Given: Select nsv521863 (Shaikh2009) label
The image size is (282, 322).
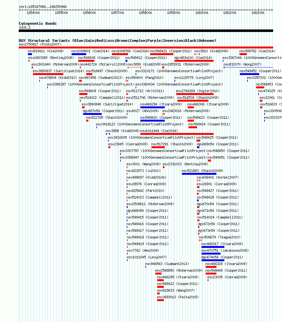Looking at the screenshot, I should (x=203, y=171).
